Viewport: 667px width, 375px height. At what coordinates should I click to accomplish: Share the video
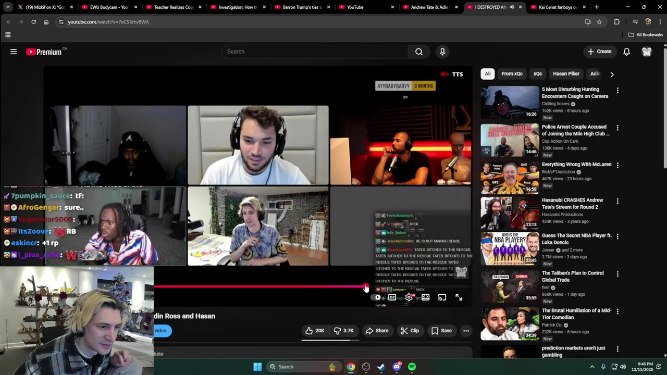pos(377,331)
